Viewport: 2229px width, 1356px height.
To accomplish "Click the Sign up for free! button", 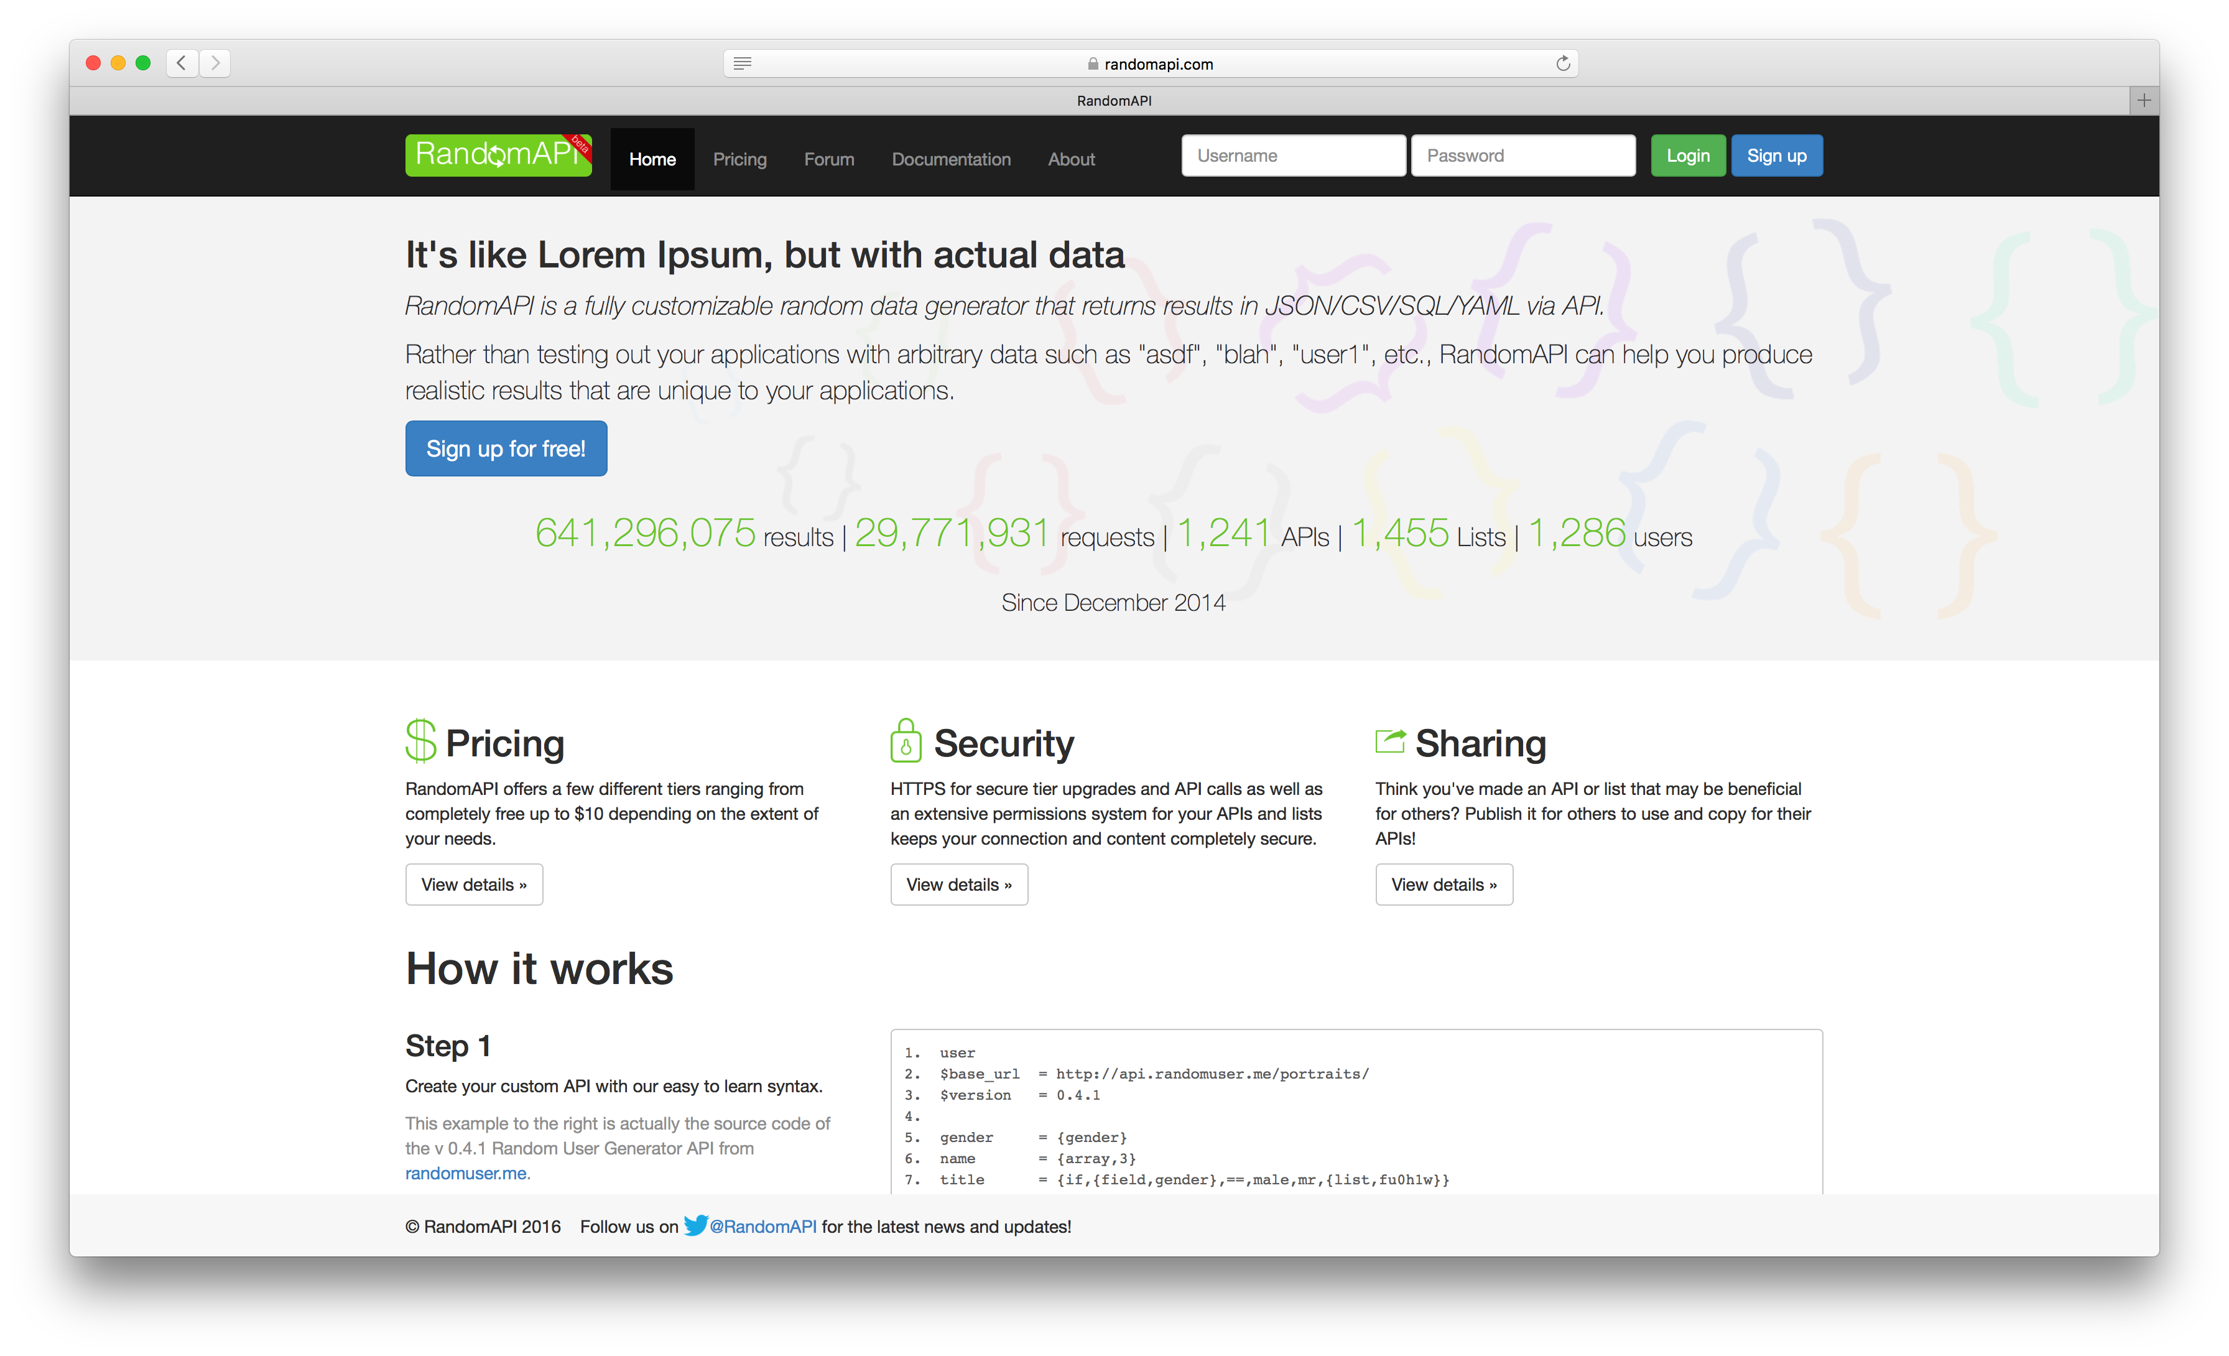I will (506, 448).
